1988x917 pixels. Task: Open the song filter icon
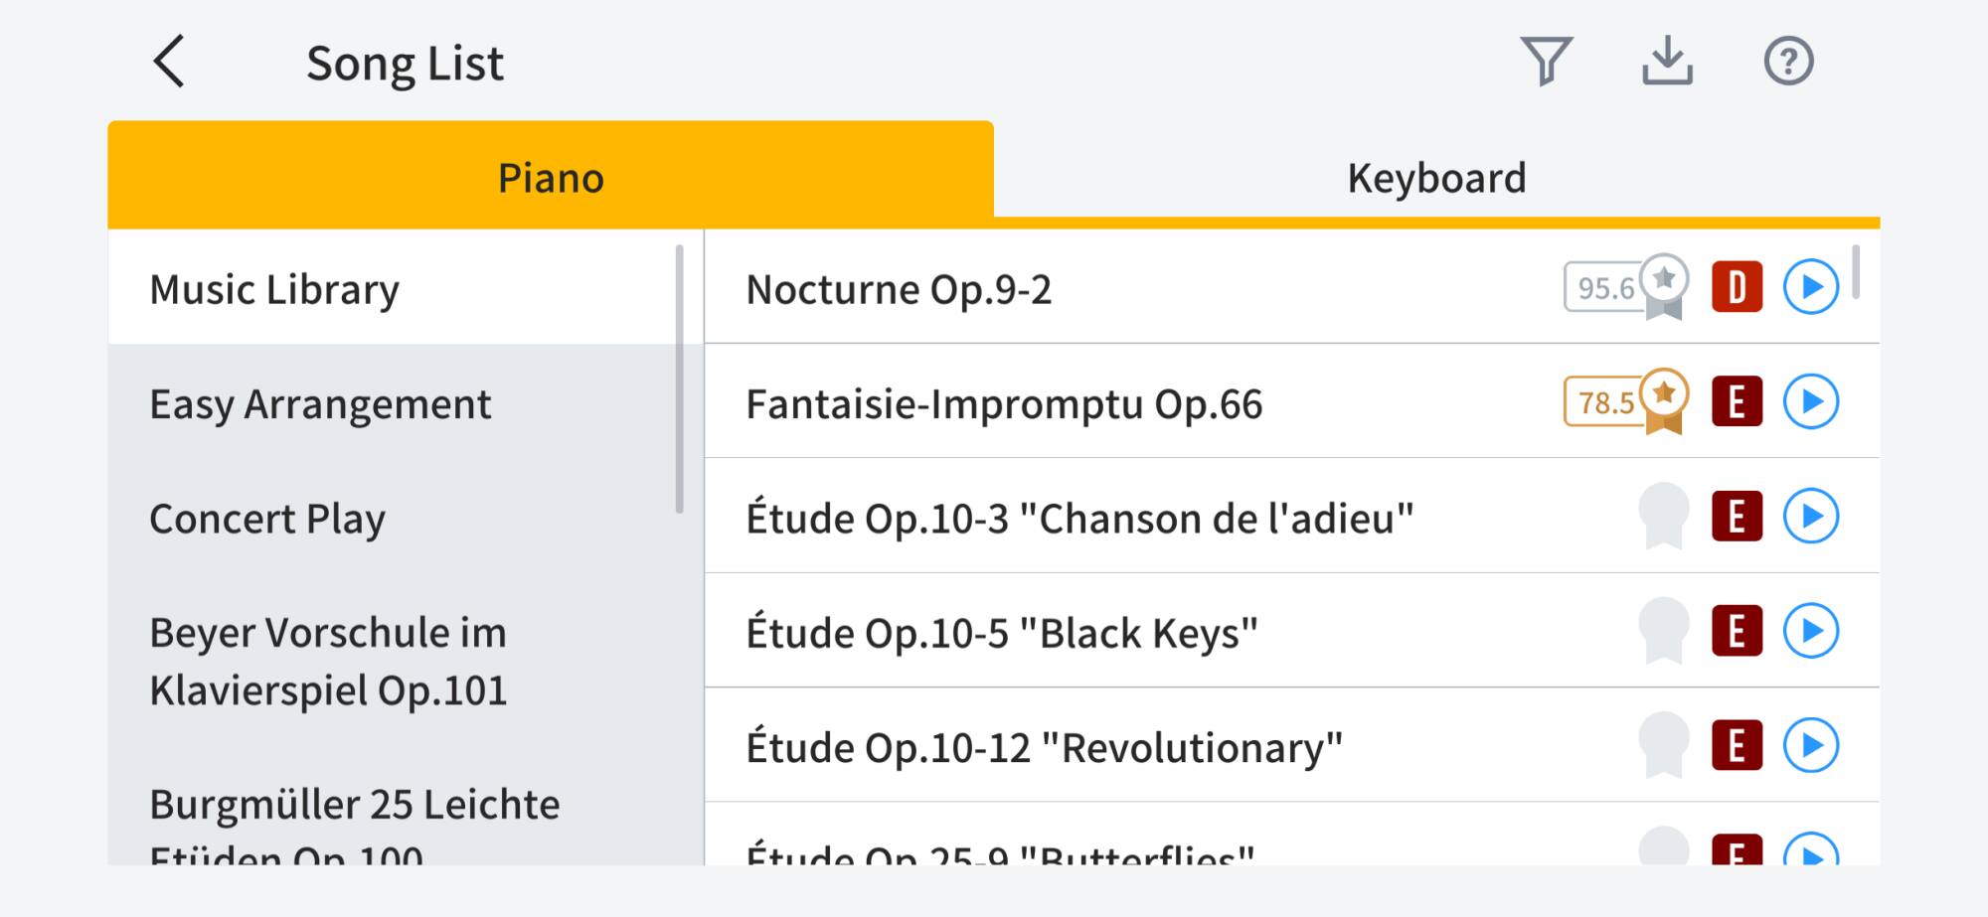coord(1546,62)
